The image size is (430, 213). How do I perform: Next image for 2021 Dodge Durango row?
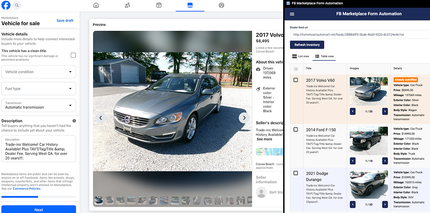(x=385, y=204)
